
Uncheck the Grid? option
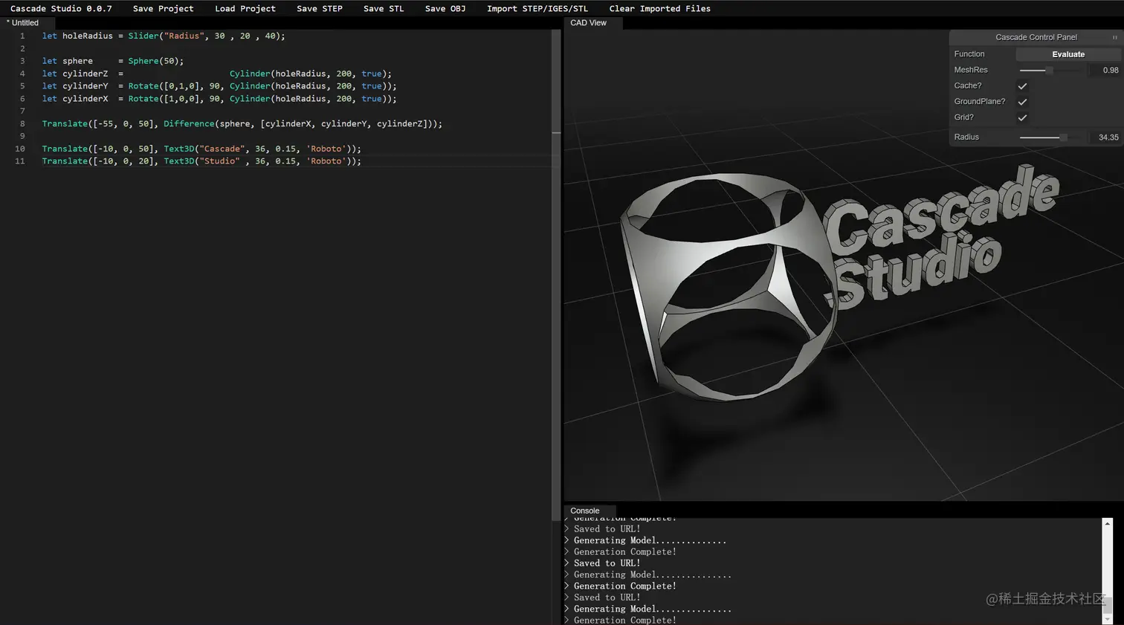coord(1022,117)
